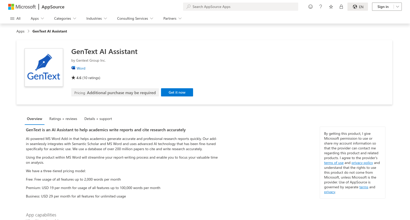The image size is (410, 220).
Task: Switch to the Overview tab
Action: [x=35, y=119]
